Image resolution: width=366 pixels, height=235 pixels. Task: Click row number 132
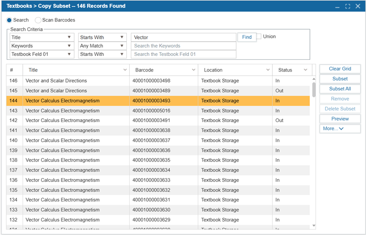pyautogui.click(x=13, y=220)
